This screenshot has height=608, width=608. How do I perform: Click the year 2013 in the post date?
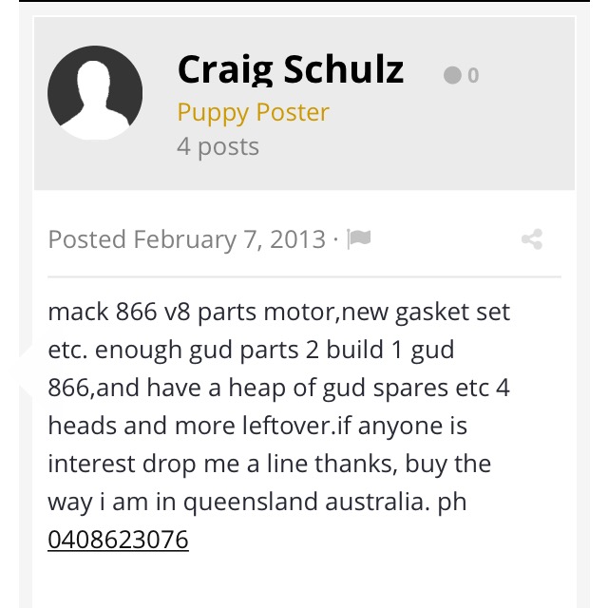(297, 239)
